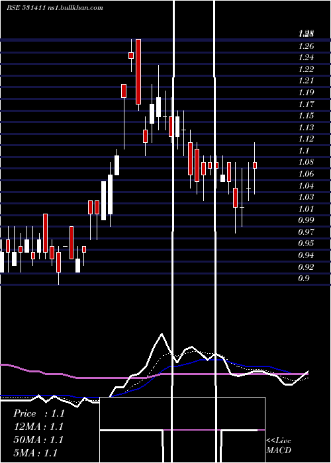331x463 pixels.
Task: Click the 1.26 price axis label
Action: tap(306, 46)
